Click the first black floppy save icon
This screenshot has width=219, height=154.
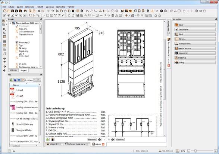point(13,11)
